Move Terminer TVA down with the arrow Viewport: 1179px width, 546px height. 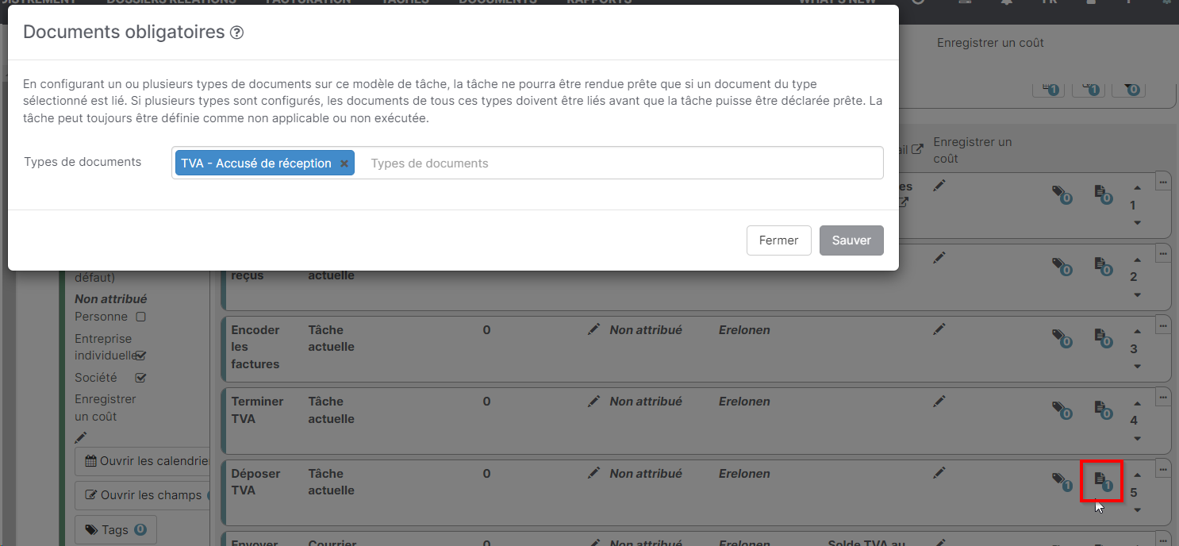tap(1137, 437)
